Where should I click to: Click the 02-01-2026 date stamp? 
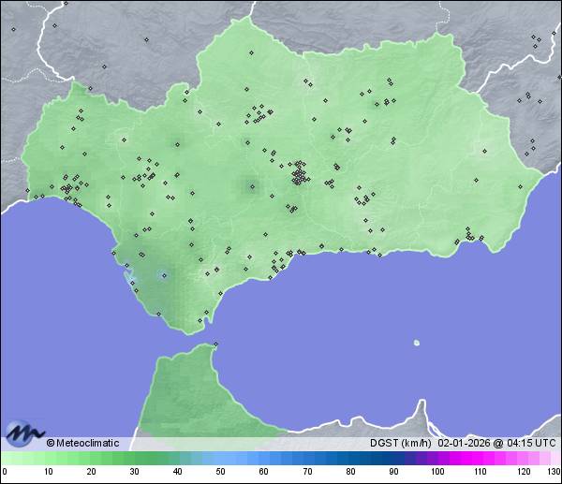point(465,443)
